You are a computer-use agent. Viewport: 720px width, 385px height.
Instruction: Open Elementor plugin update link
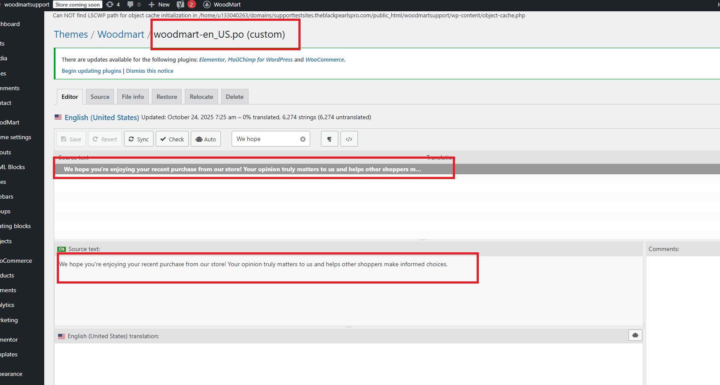pyautogui.click(x=212, y=60)
